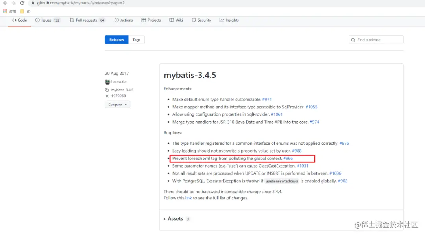This screenshot has width=425, height=236.
Task: Follow the 'link' to full change list
Action: tap(188, 198)
